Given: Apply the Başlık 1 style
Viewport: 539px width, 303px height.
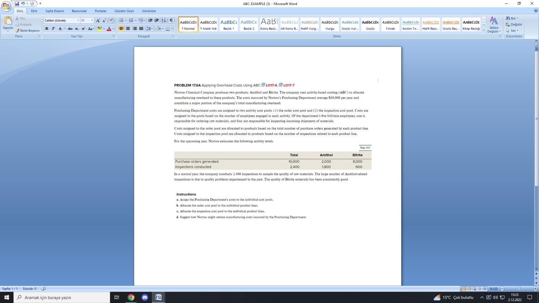Looking at the screenshot, I should (229, 24).
